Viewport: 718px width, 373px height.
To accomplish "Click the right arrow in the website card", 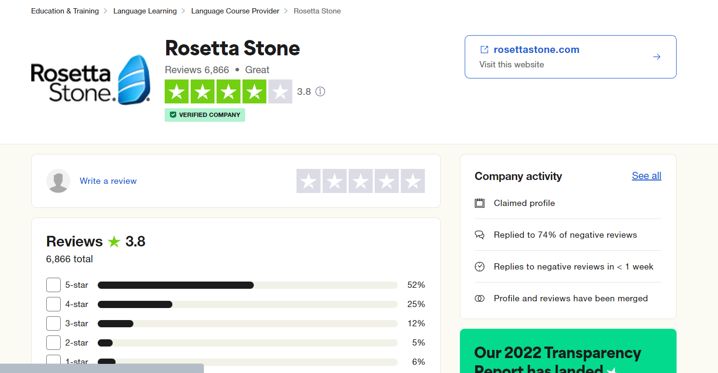I will pyautogui.click(x=656, y=57).
